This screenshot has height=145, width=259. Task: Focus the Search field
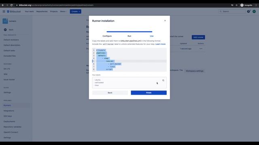[x=231, y=12]
